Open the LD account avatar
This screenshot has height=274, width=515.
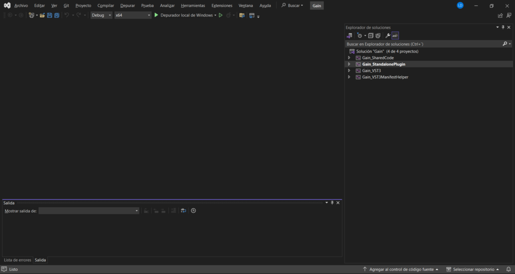(460, 5)
